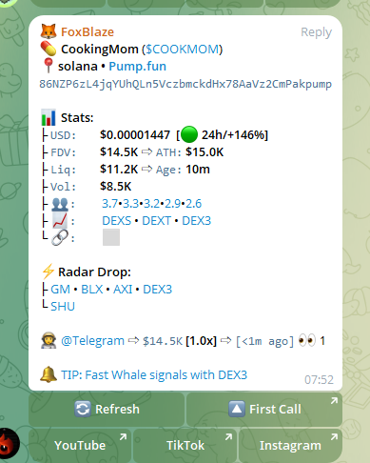The image size is (370, 463).
Task: Click Reply on the FoxBlaze message
Action: point(316,32)
